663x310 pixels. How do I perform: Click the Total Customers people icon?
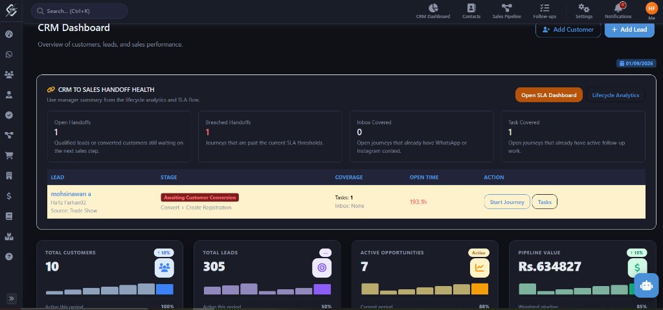click(164, 268)
